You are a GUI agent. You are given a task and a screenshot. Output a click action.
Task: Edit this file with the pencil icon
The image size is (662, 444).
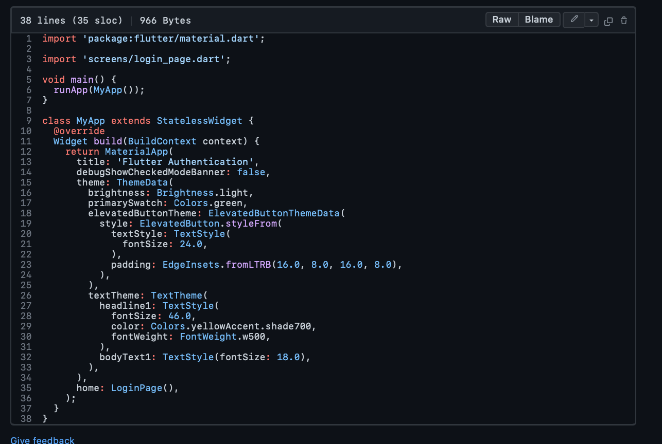coord(574,20)
